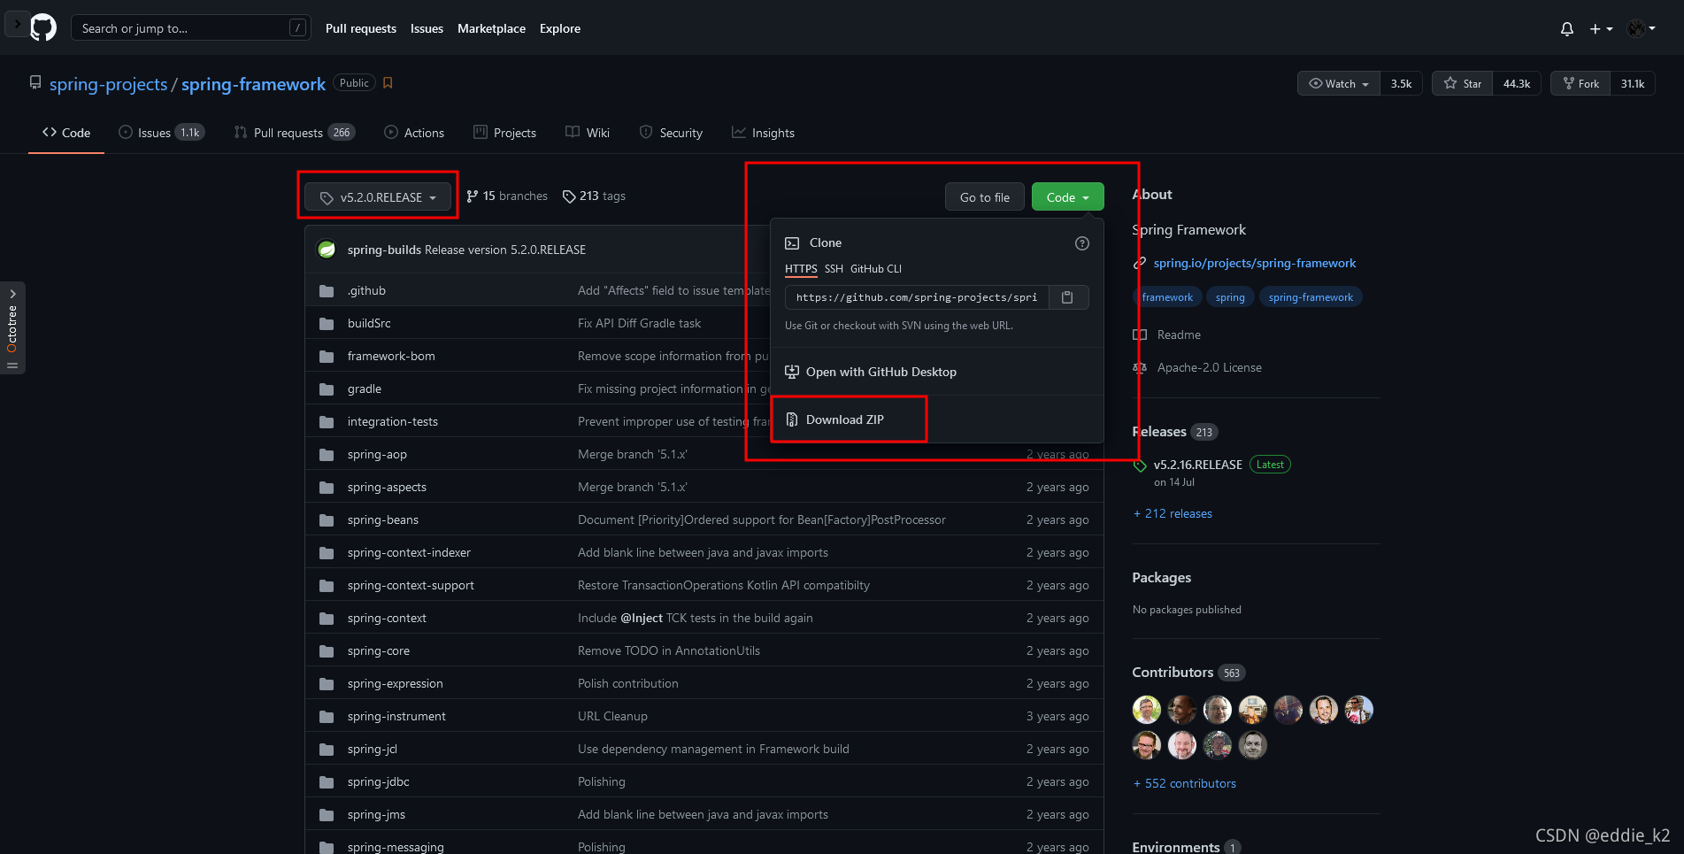Click the integration-tests folder icon

pyautogui.click(x=327, y=422)
